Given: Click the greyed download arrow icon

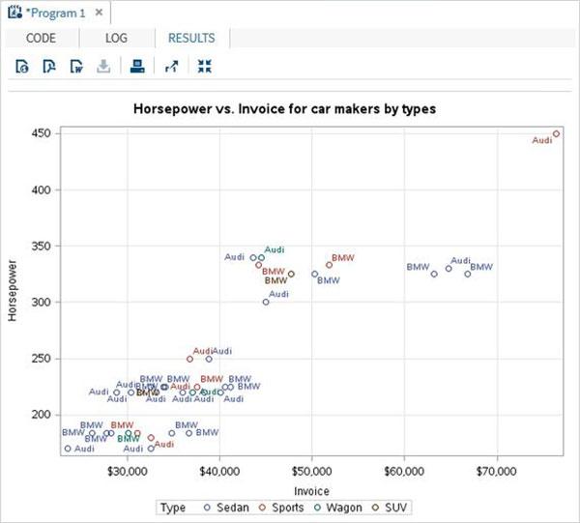Looking at the screenshot, I should coord(103,67).
